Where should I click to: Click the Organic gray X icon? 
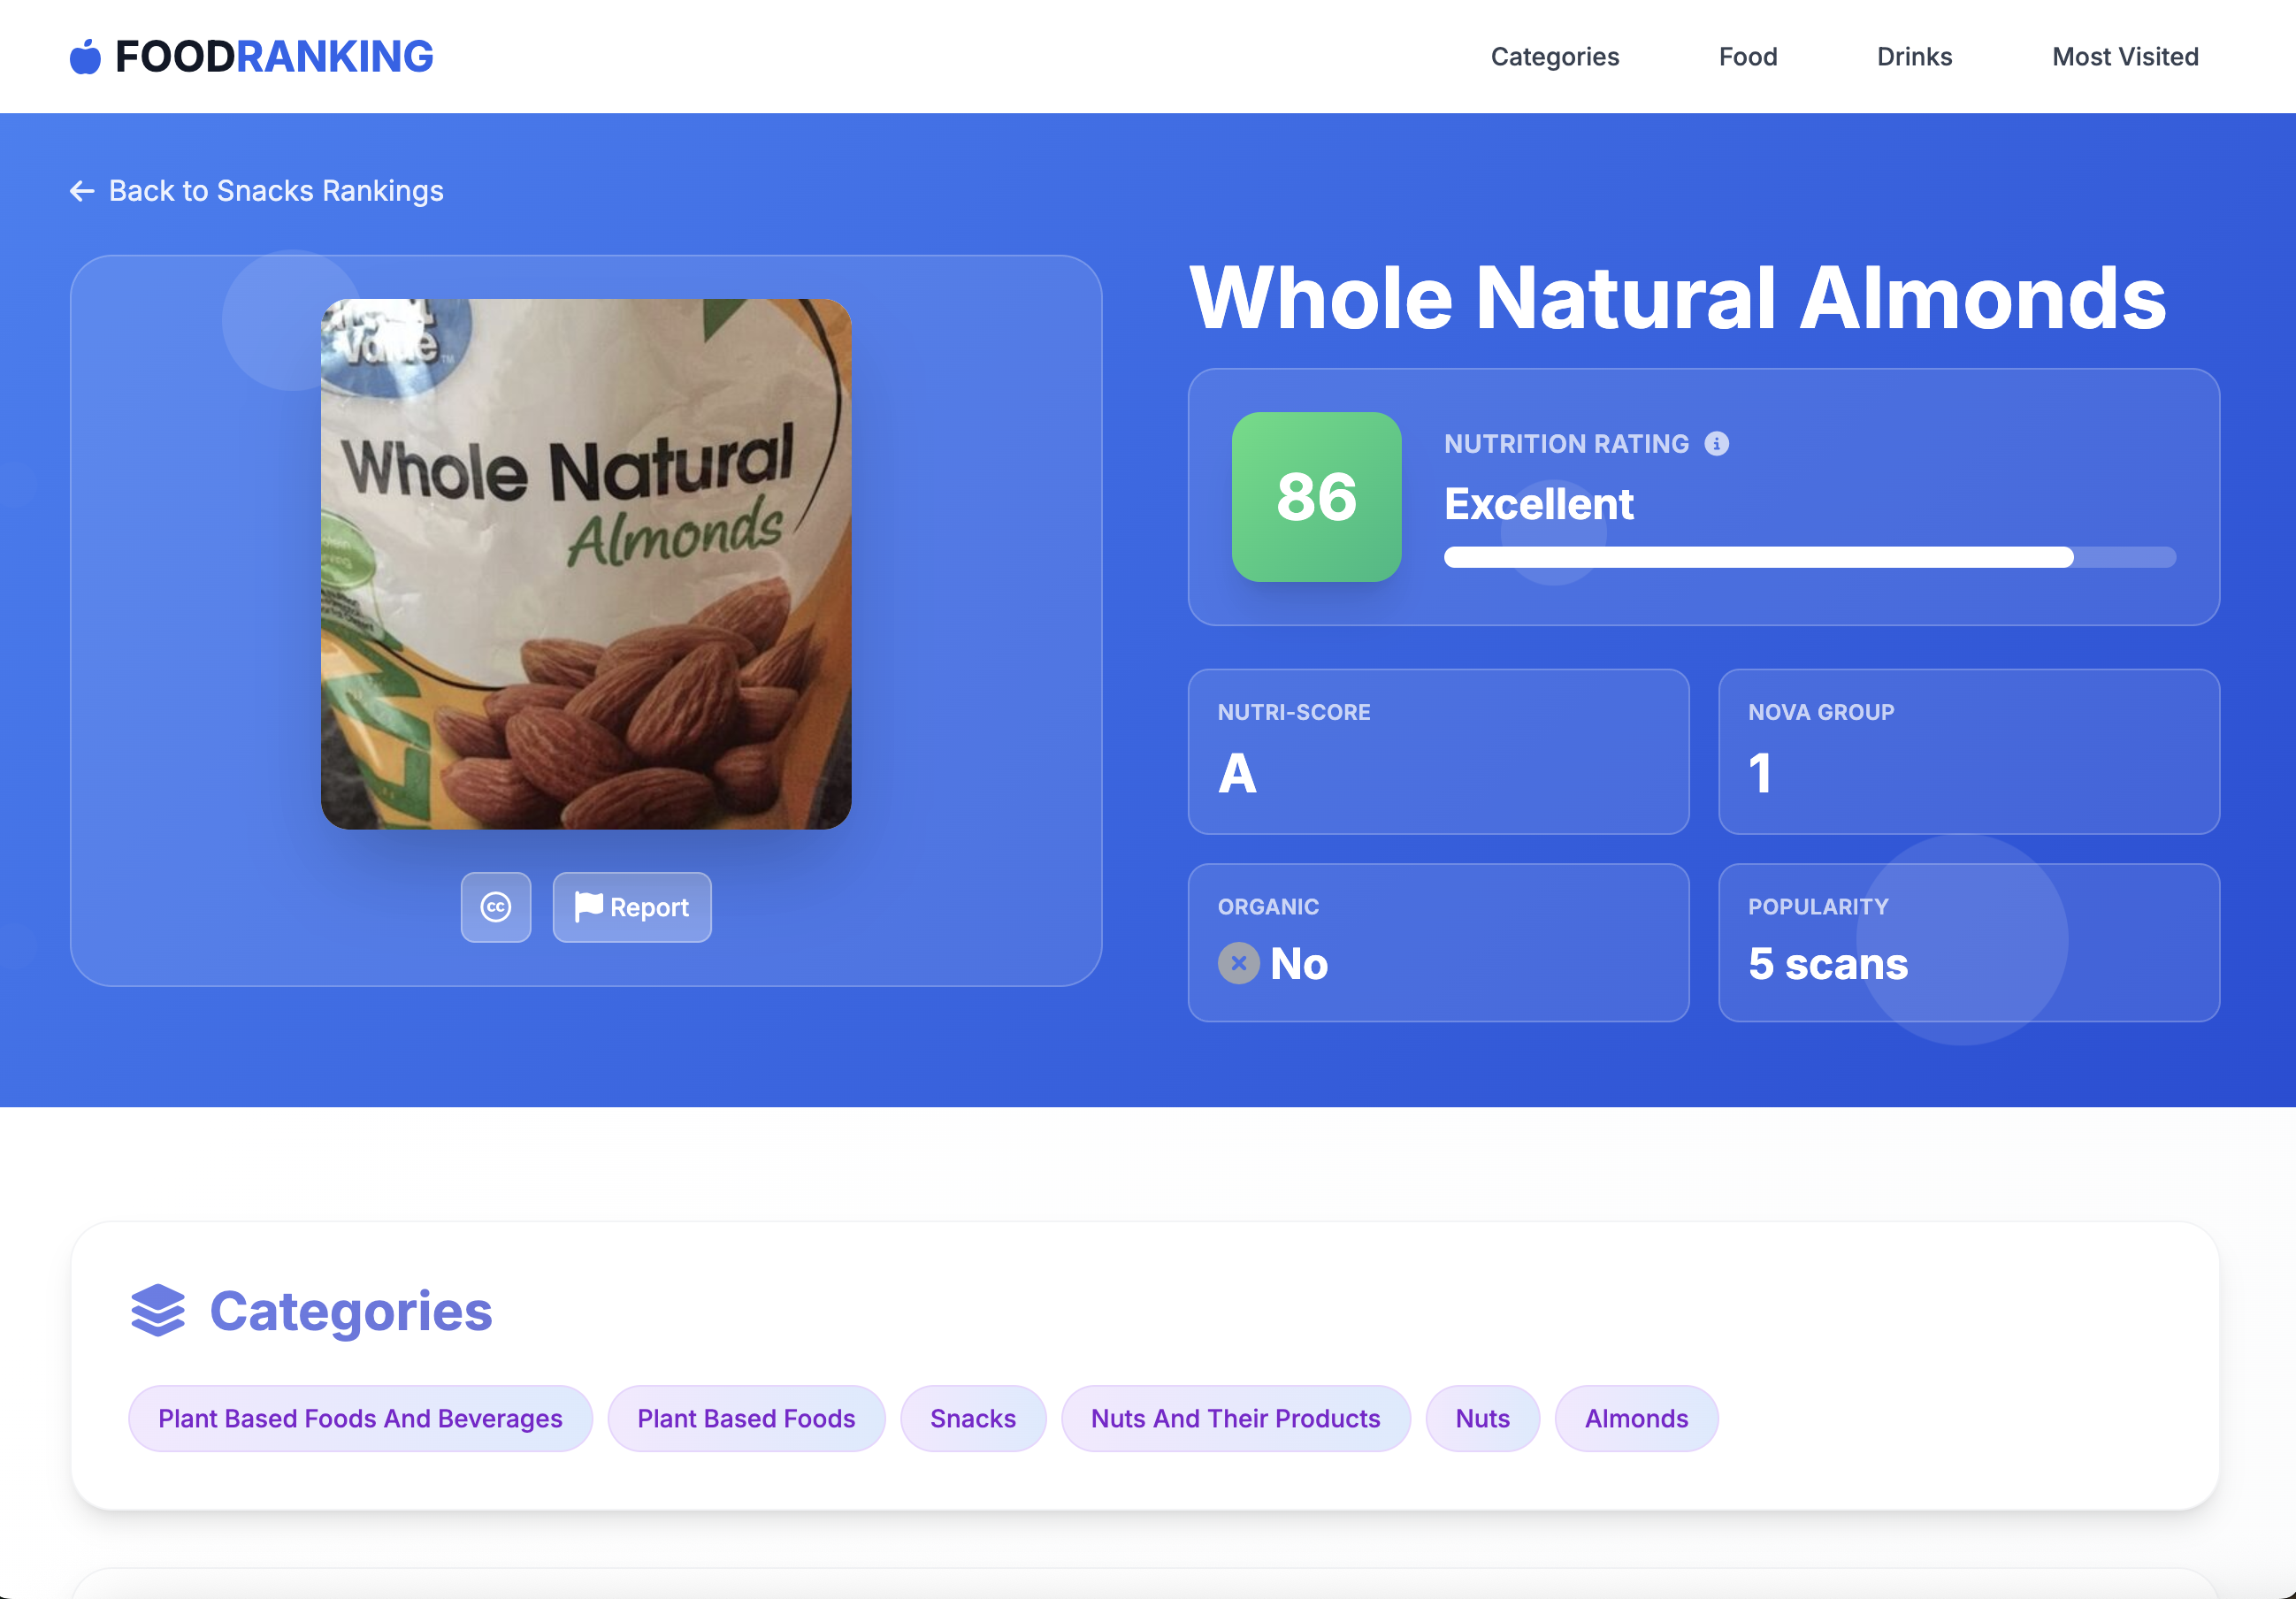pos(1238,963)
